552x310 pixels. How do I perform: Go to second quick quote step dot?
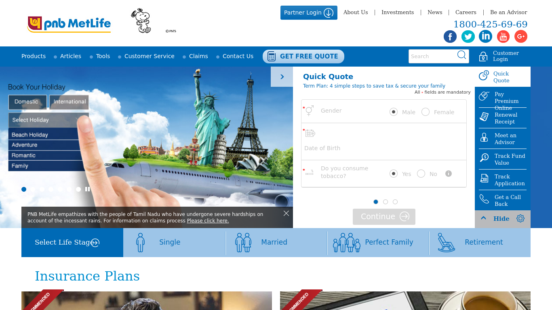386,202
